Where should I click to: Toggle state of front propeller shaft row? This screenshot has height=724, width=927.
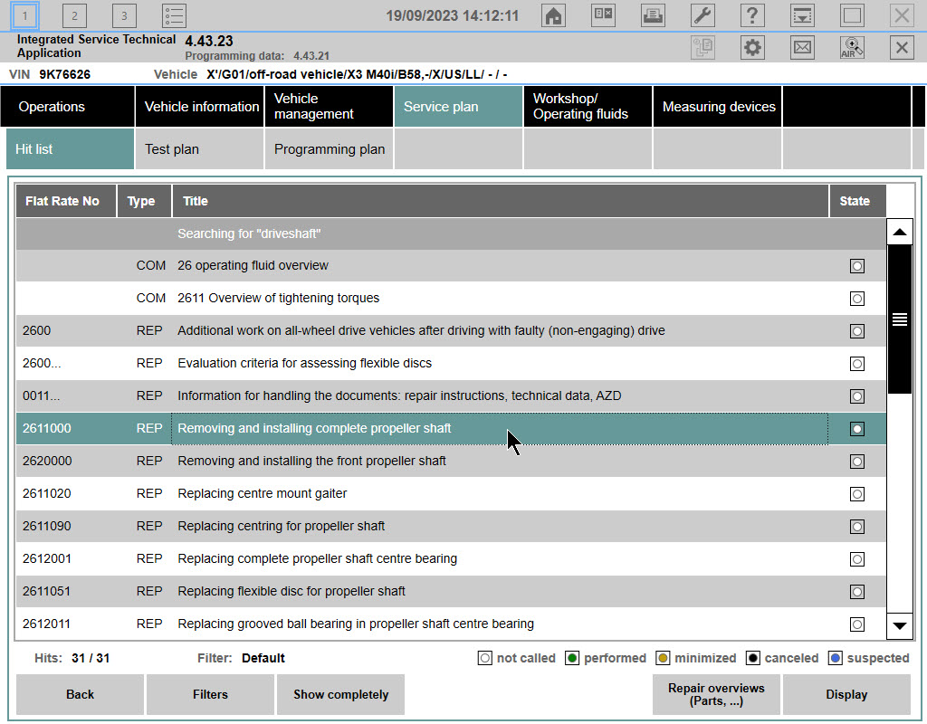pyautogui.click(x=857, y=461)
